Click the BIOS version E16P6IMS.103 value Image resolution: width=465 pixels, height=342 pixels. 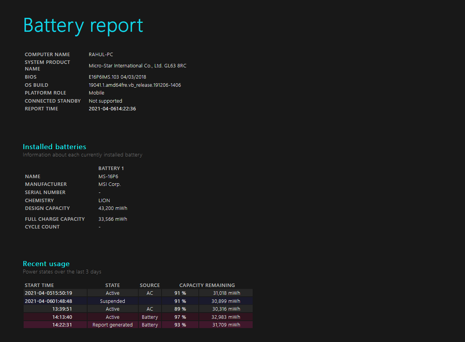pyautogui.click(x=117, y=77)
